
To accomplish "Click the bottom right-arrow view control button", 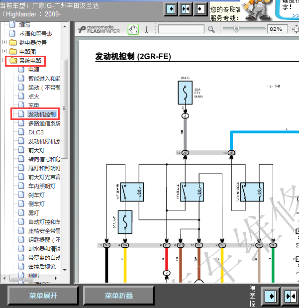I will tap(271, 296).
